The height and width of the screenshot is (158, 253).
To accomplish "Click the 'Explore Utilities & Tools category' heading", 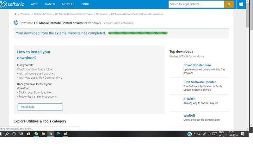I will (40, 121).
